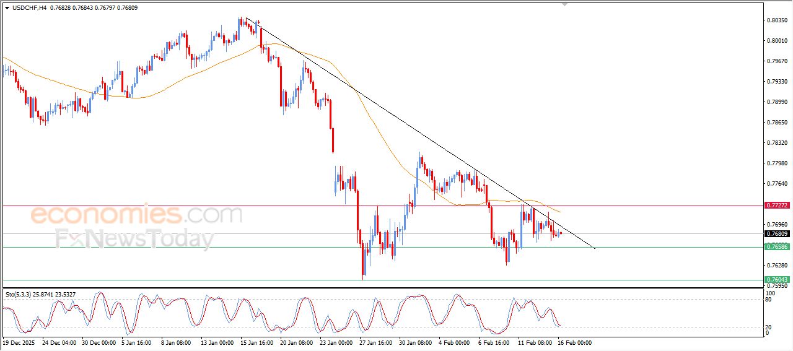Click the 27 Jan 16:00 time axis label

(377, 342)
